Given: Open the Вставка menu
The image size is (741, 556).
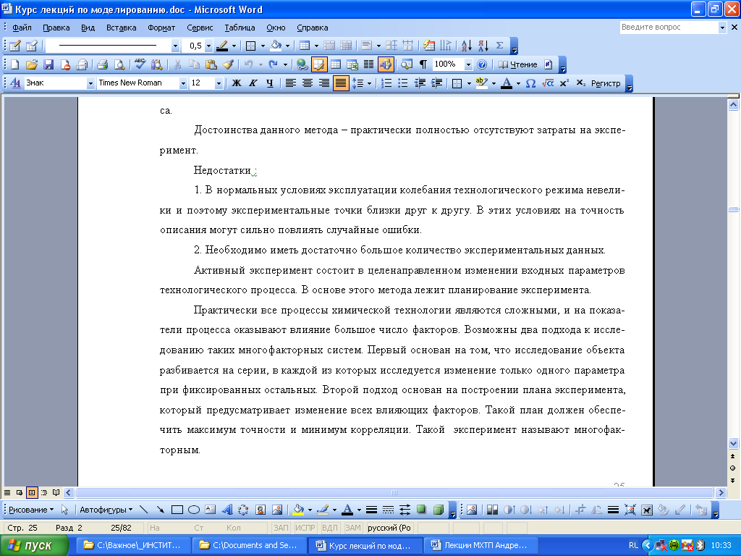Looking at the screenshot, I should [121, 28].
